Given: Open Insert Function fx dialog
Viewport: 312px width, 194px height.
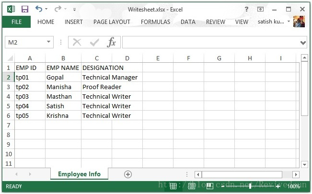Looking at the screenshot, I should (111, 42).
